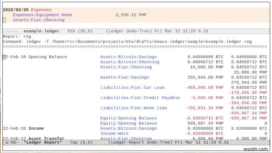The image size is (272, 153).
Task: Click the -184,056.00 PHP running total
Action: 248,103
